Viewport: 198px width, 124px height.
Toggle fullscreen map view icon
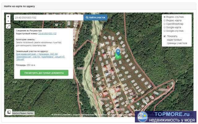[x=8, y=26]
